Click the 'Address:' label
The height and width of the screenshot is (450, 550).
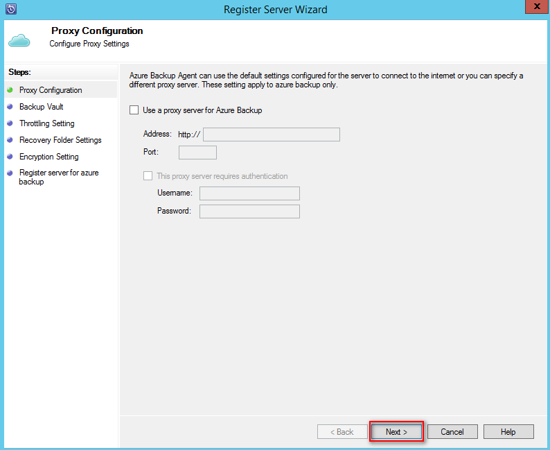coord(157,134)
